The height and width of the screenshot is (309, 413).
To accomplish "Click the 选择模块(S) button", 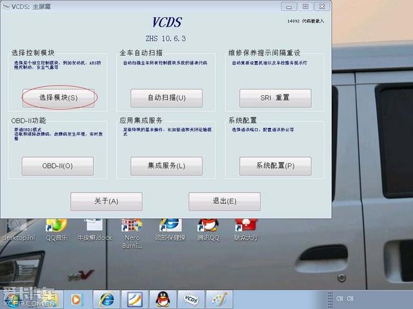I will click(58, 98).
